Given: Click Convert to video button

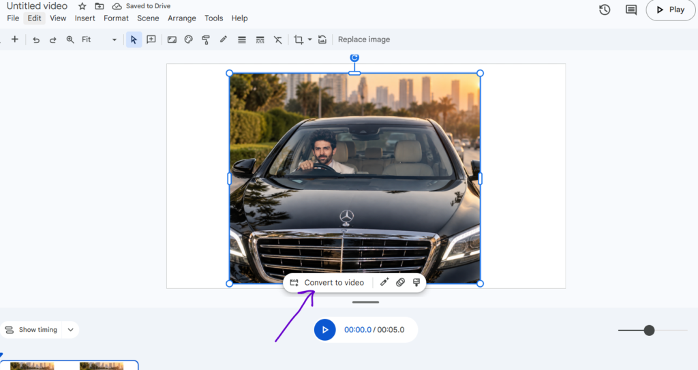Looking at the screenshot, I should click(x=327, y=283).
